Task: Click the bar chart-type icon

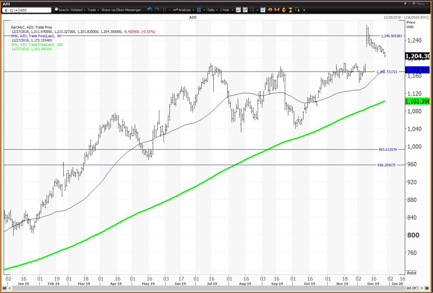Action: 164,10
